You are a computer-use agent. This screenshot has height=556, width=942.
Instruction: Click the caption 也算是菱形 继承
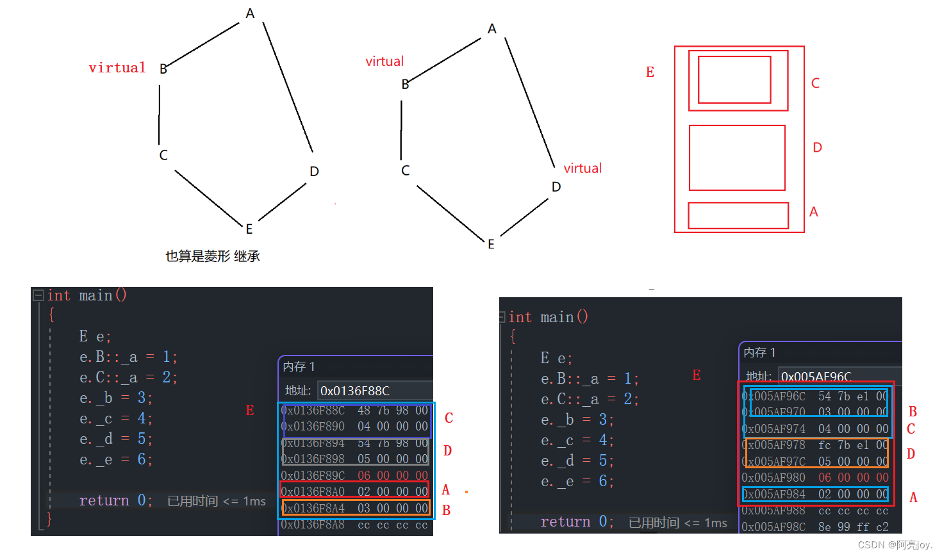click(x=213, y=256)
